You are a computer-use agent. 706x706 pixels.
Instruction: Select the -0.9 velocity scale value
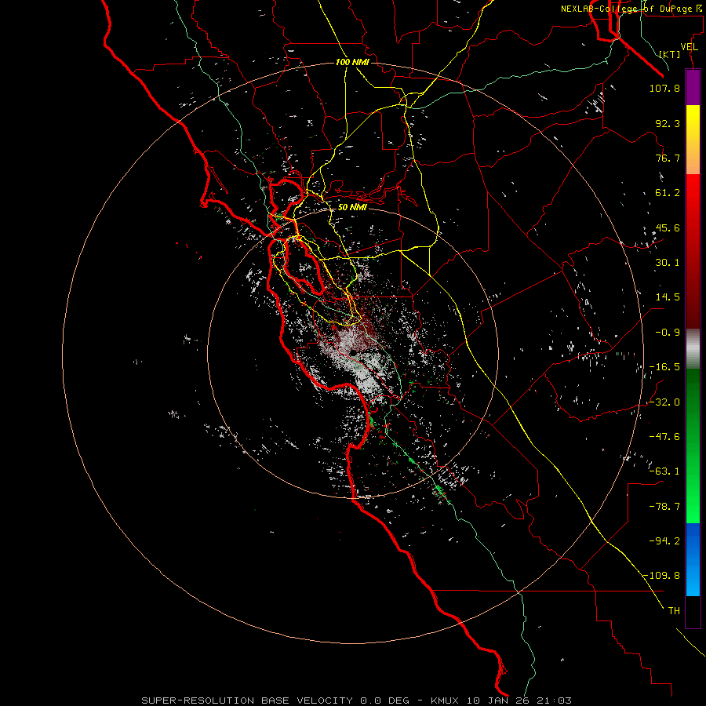(x=668, y=333)
